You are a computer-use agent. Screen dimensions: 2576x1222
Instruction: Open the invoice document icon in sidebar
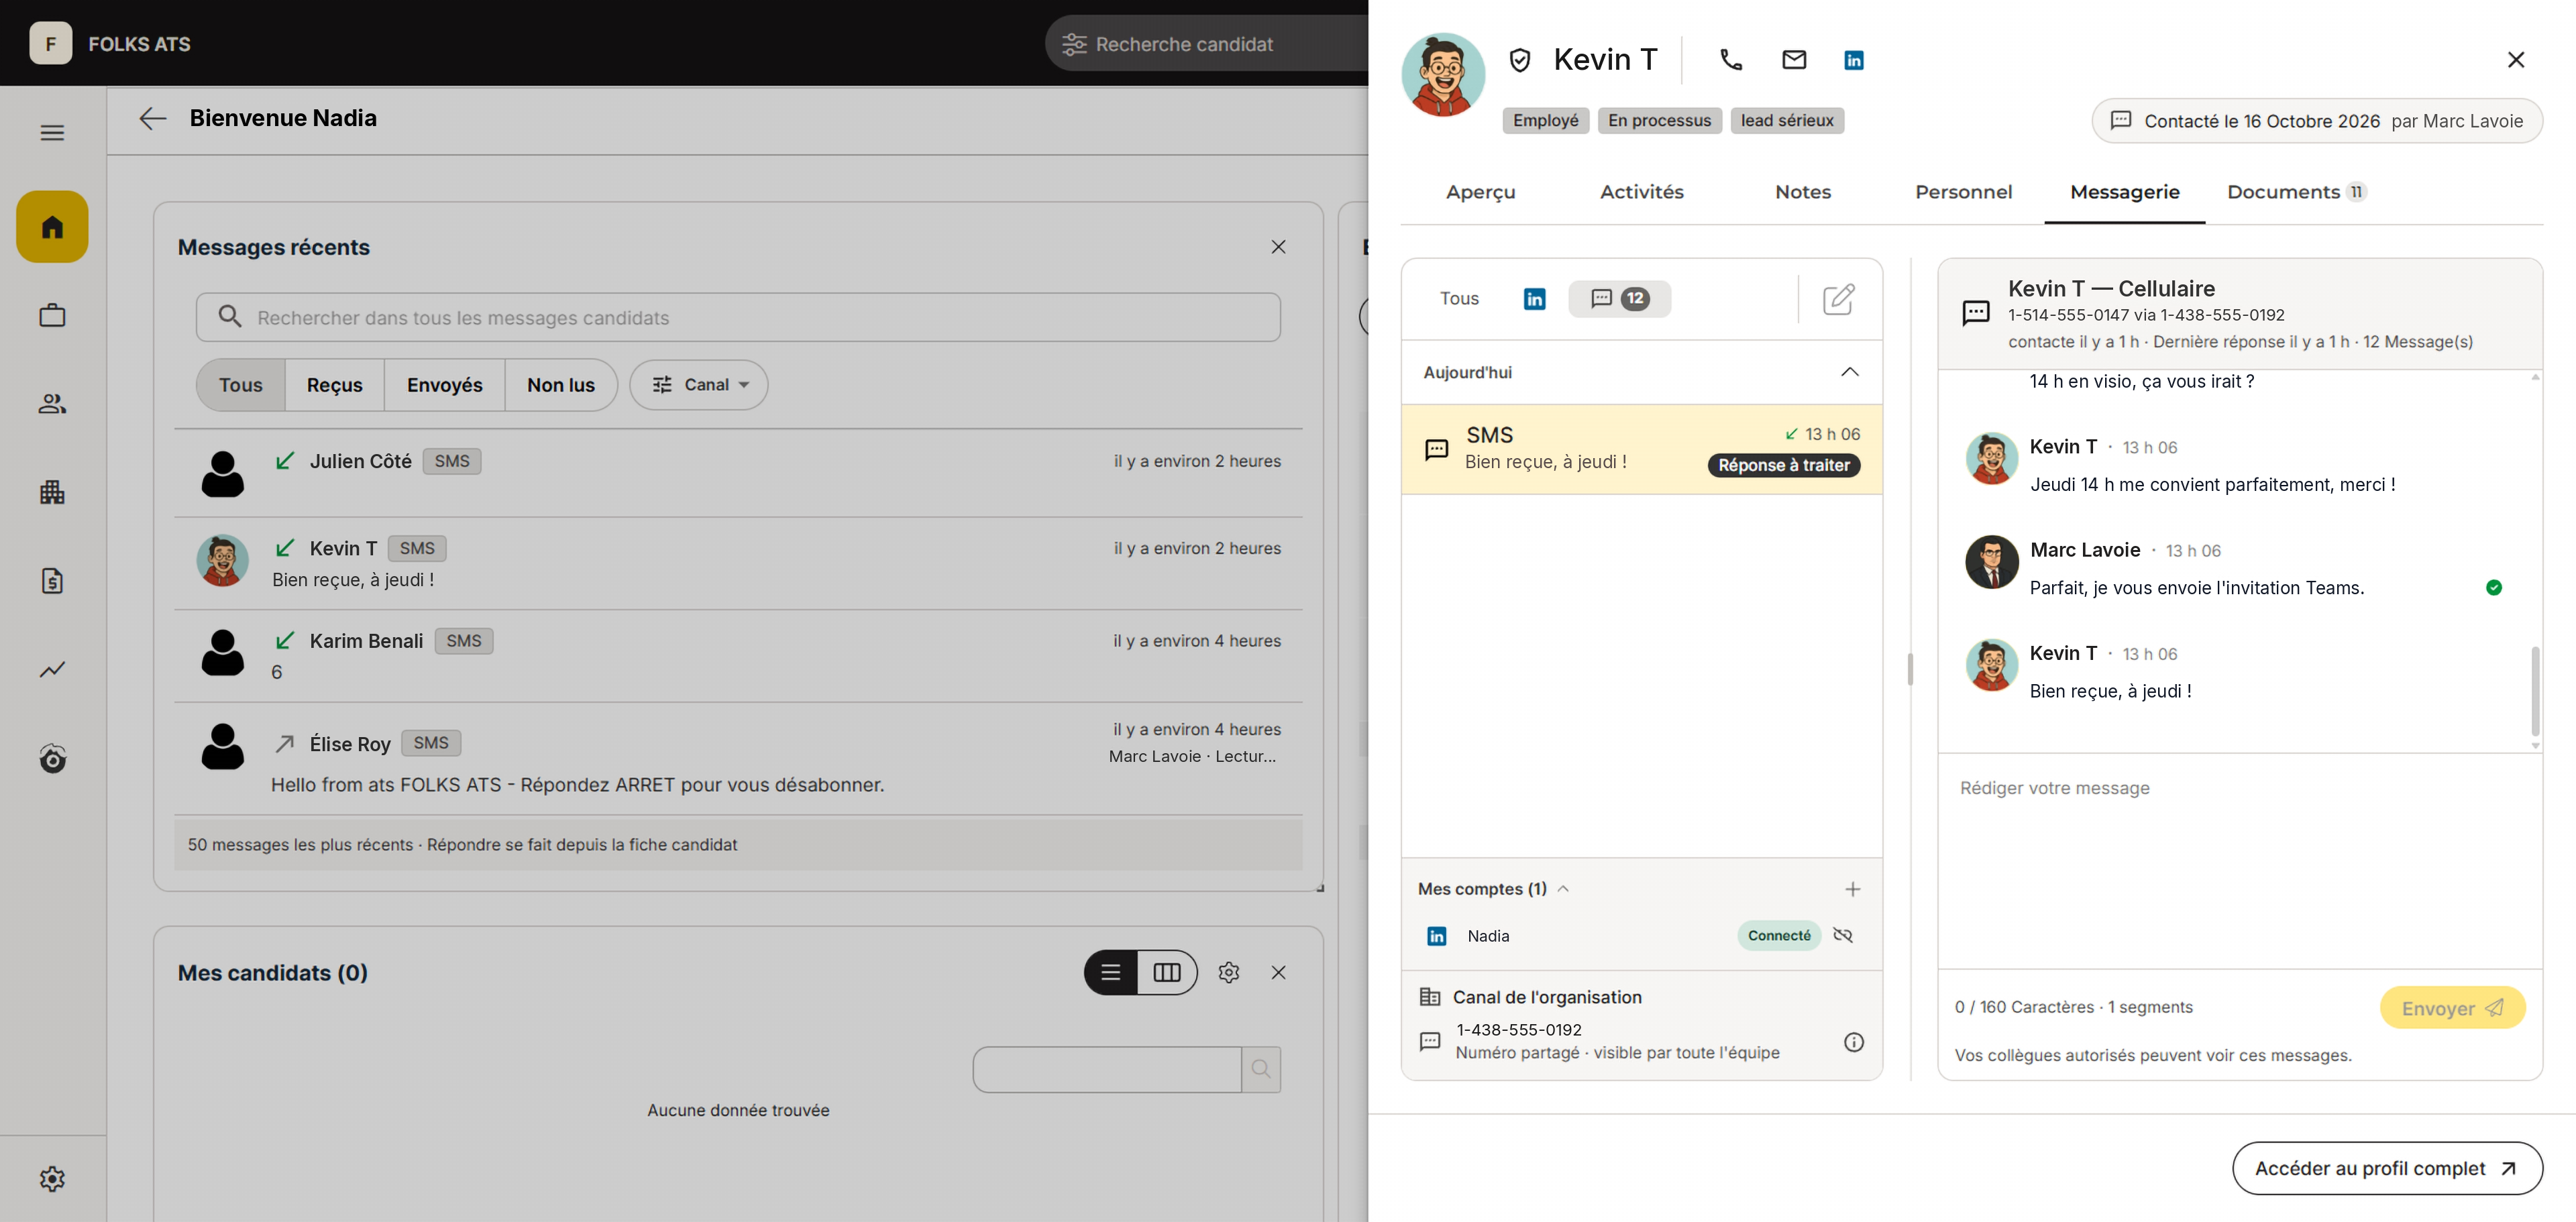pos(52,581)
